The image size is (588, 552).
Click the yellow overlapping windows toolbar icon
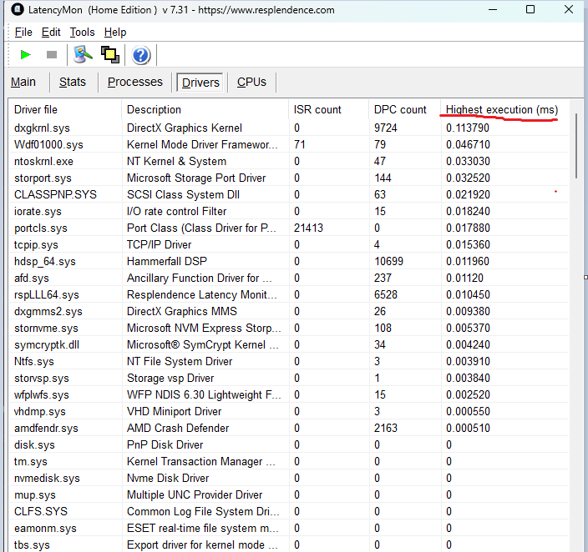(109, 55)
